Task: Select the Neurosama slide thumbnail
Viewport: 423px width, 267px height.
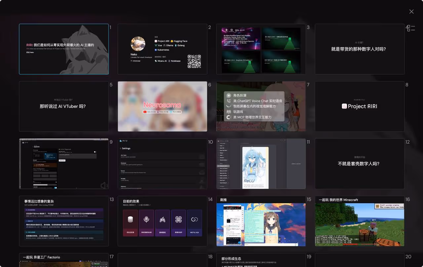Action: (x=162, y=106)
